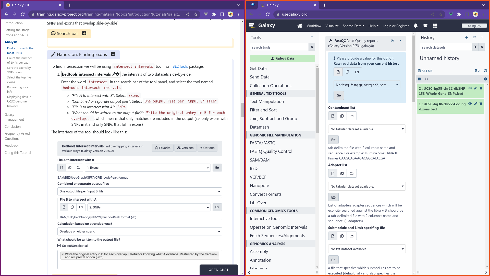Viewport: 490px width, 276px height.
Task: Expand the No tabular dataset available contaminant list dropdown
Action: click(366, 129)
